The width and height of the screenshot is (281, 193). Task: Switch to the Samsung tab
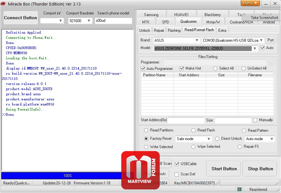[x=151, y=15]
